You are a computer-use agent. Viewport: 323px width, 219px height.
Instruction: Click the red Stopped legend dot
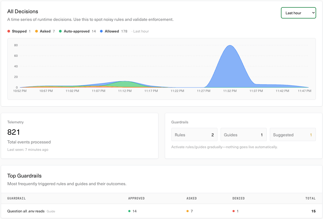click(x=9, y=31)
